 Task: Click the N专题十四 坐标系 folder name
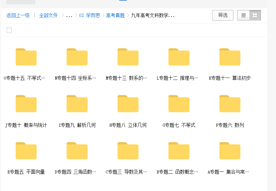tap(75, 78)
